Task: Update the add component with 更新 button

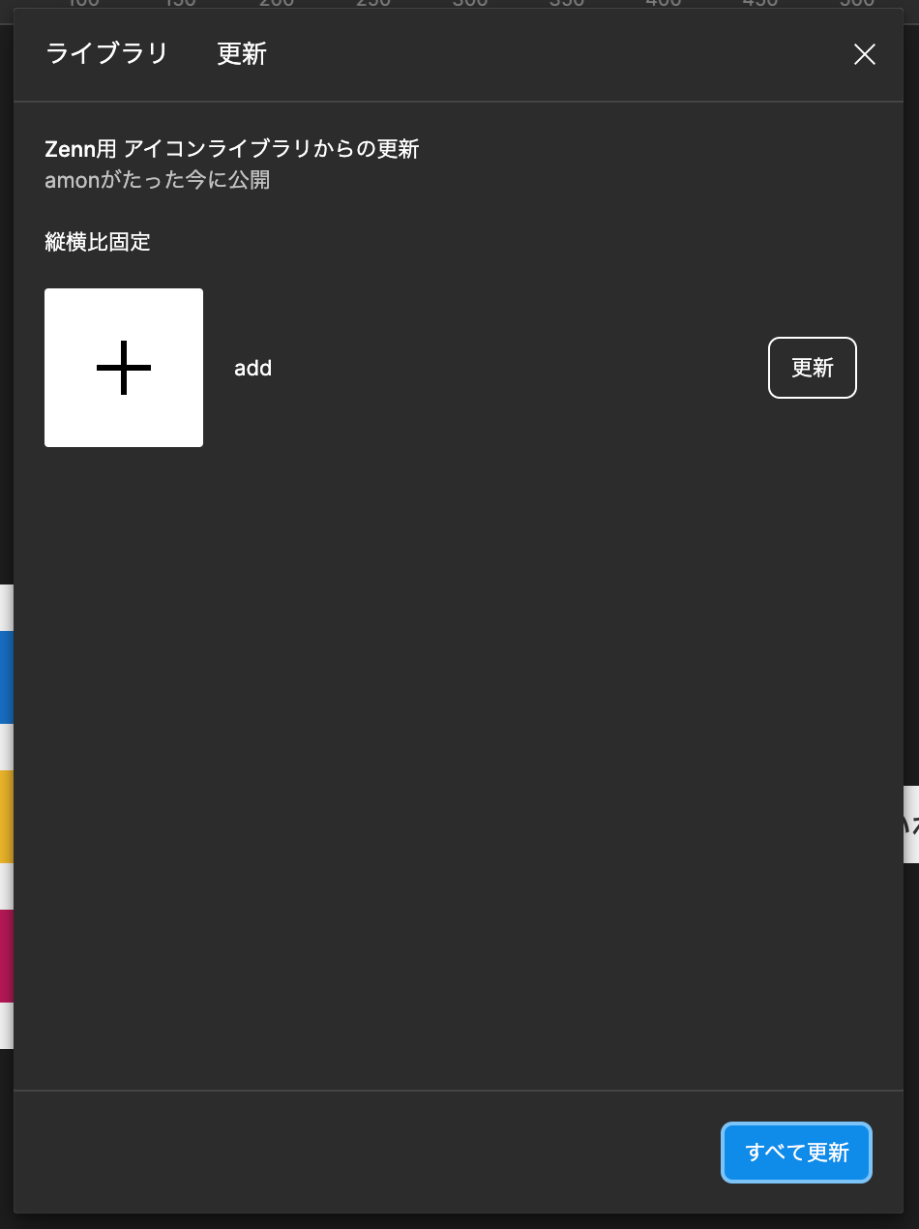Action: (813, 368)
